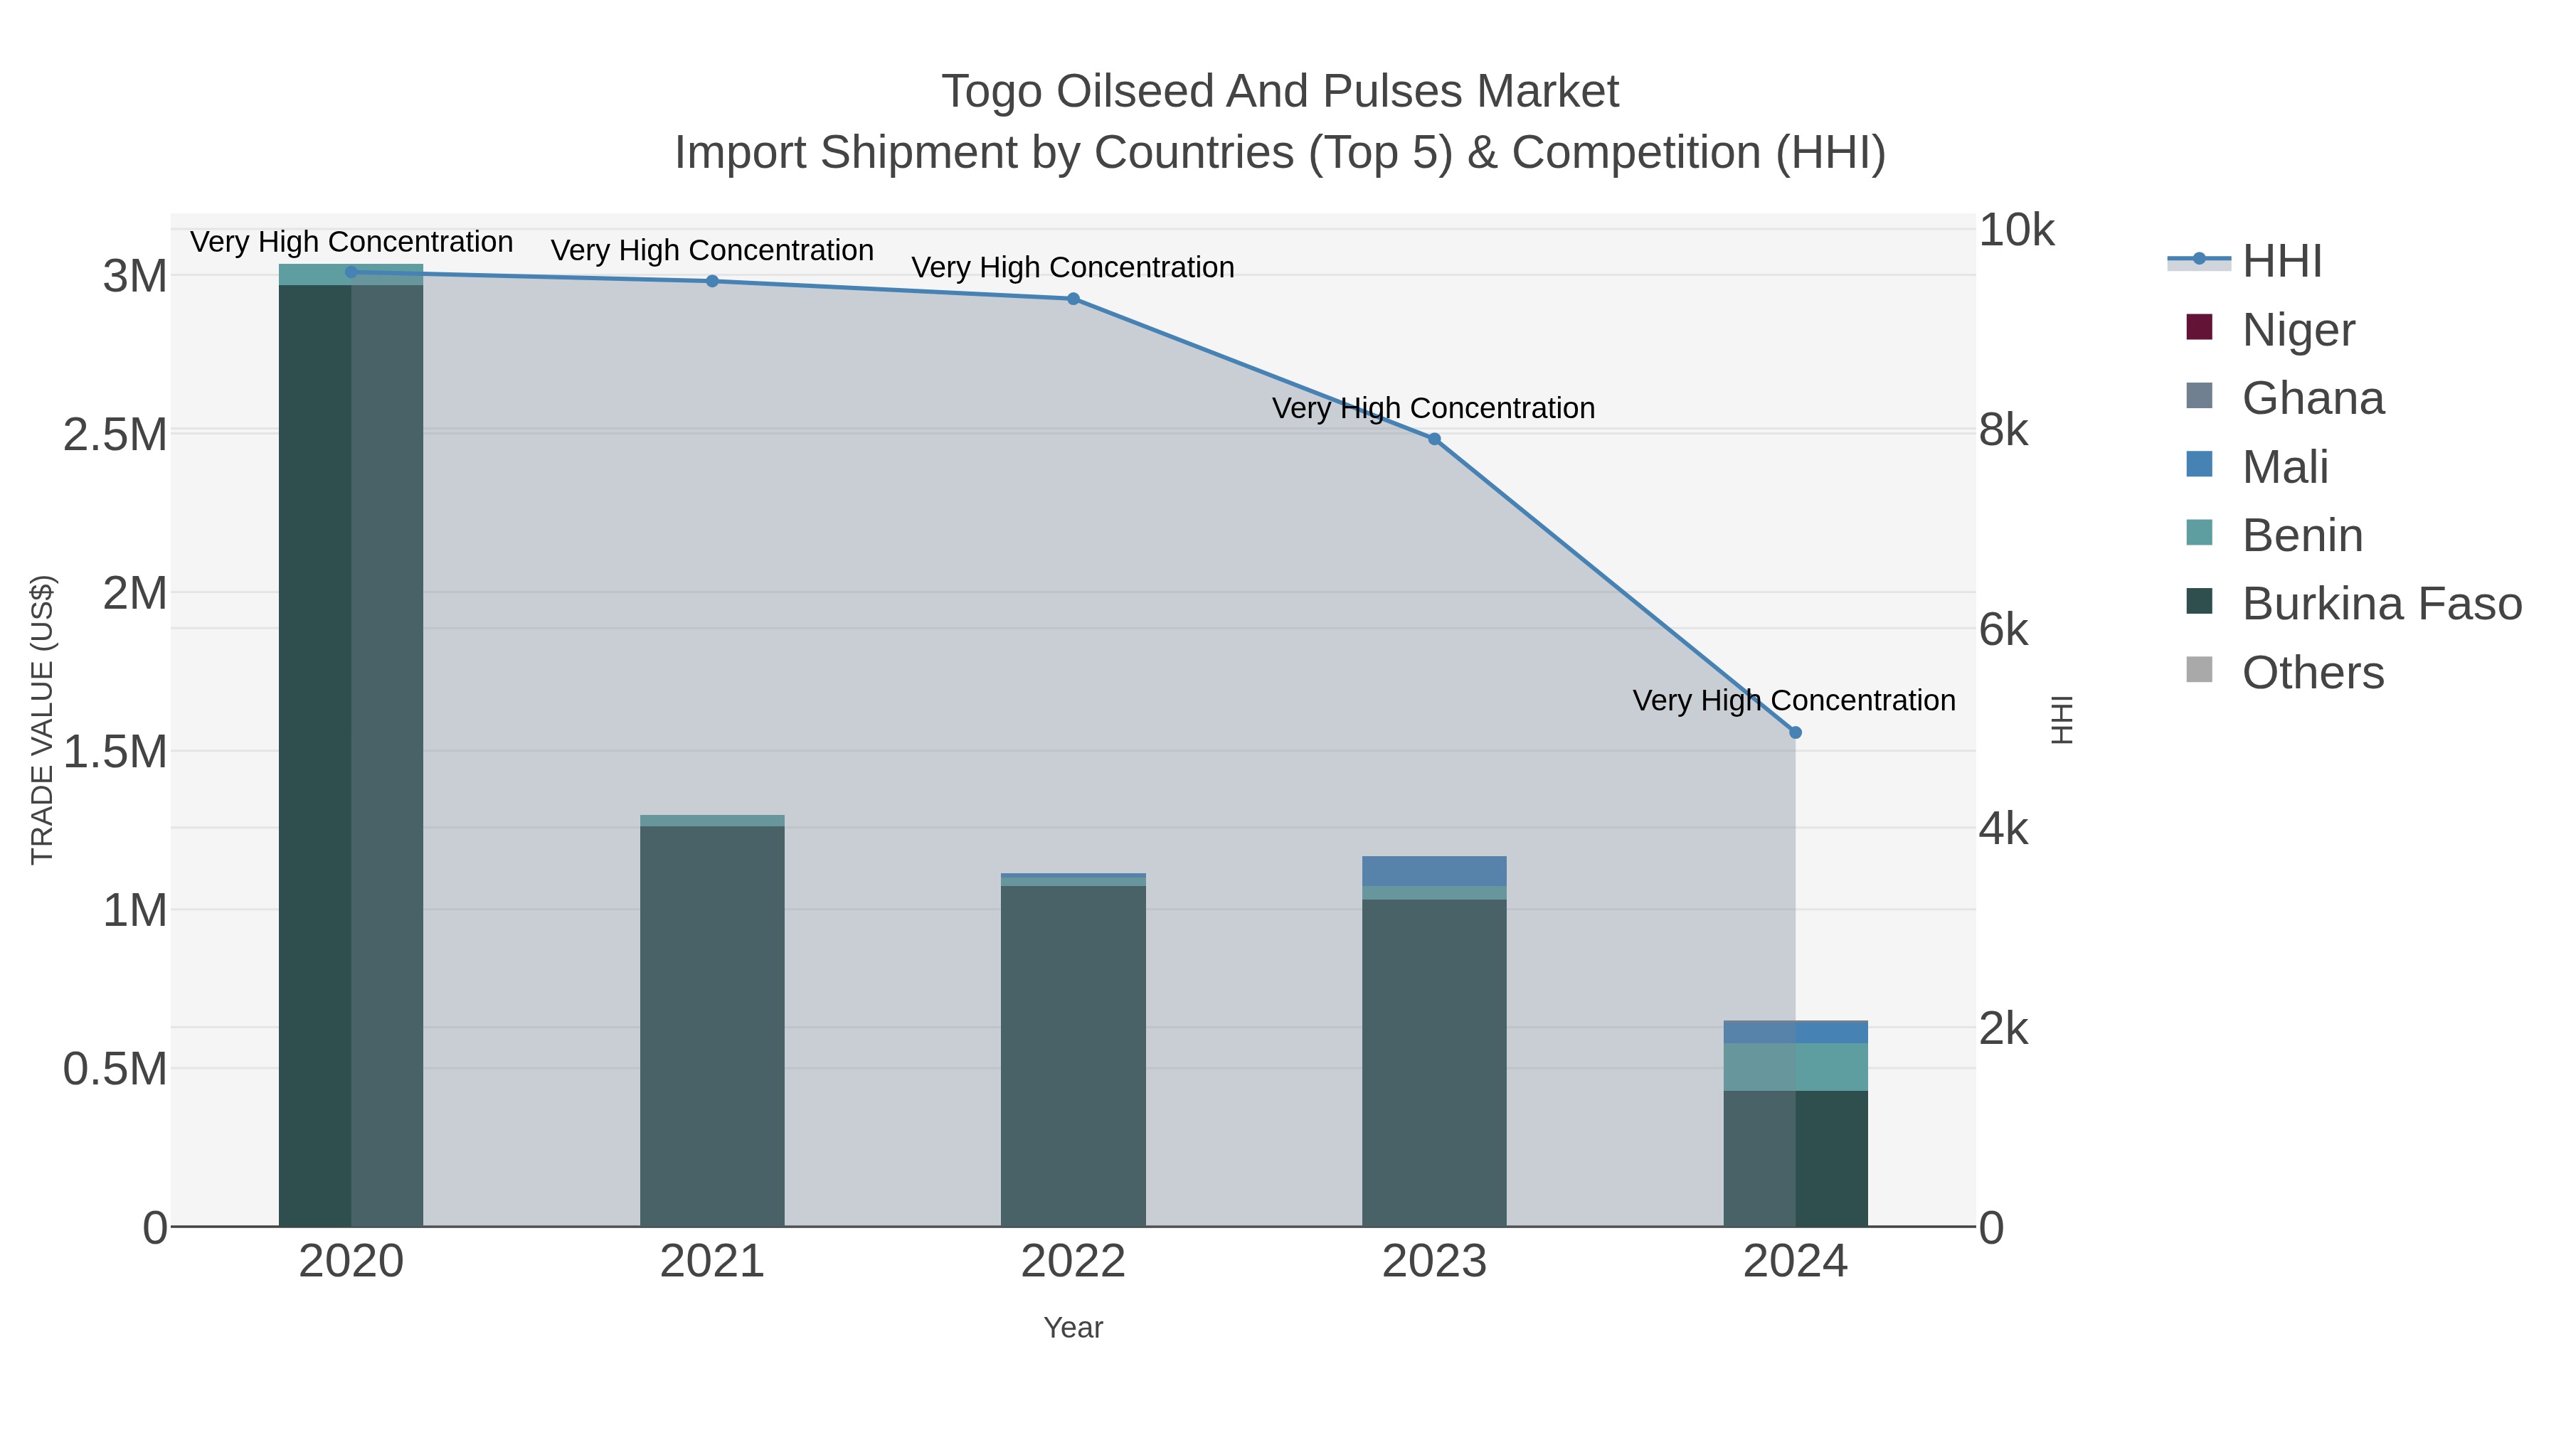
Task: Click the 2021 x-axis label
Action: pos(712,1262)
